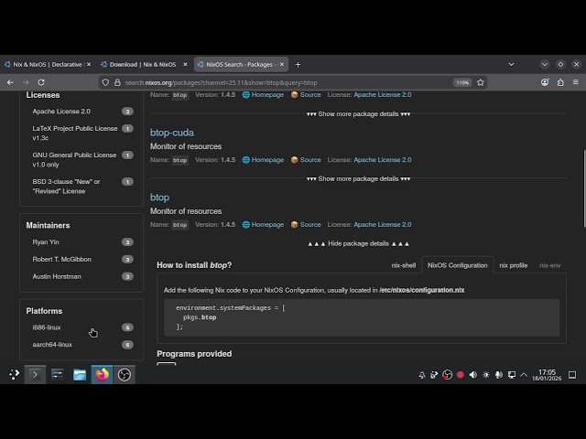Viewport: 586px width, 439px height.
Task: Click the page vertical scrollbar
Action: tap(584, 188)
